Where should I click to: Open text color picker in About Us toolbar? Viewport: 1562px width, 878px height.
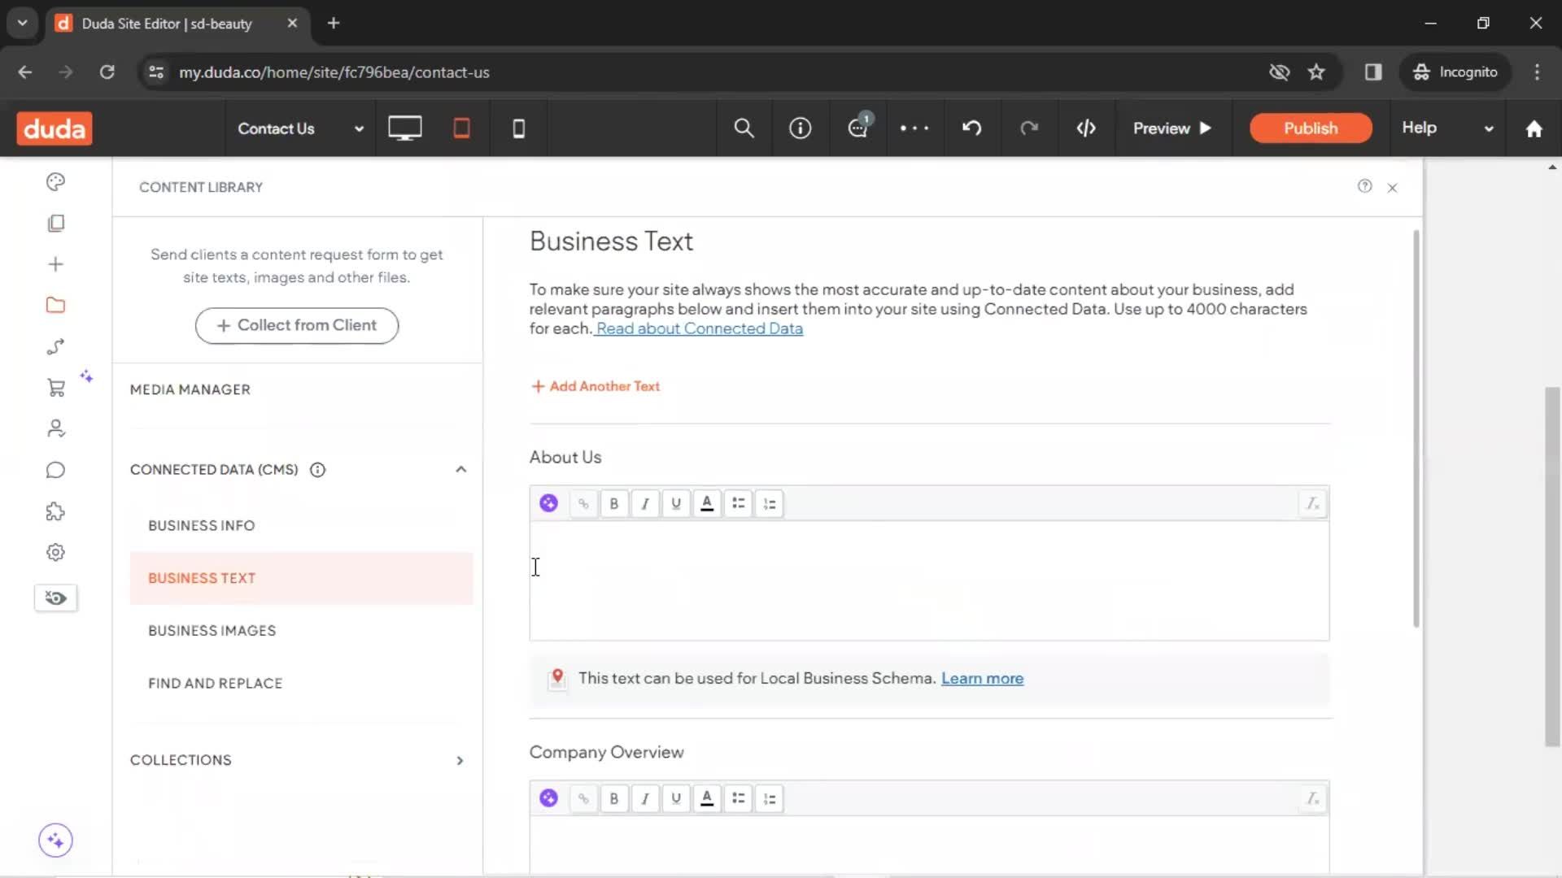[707, 504]
